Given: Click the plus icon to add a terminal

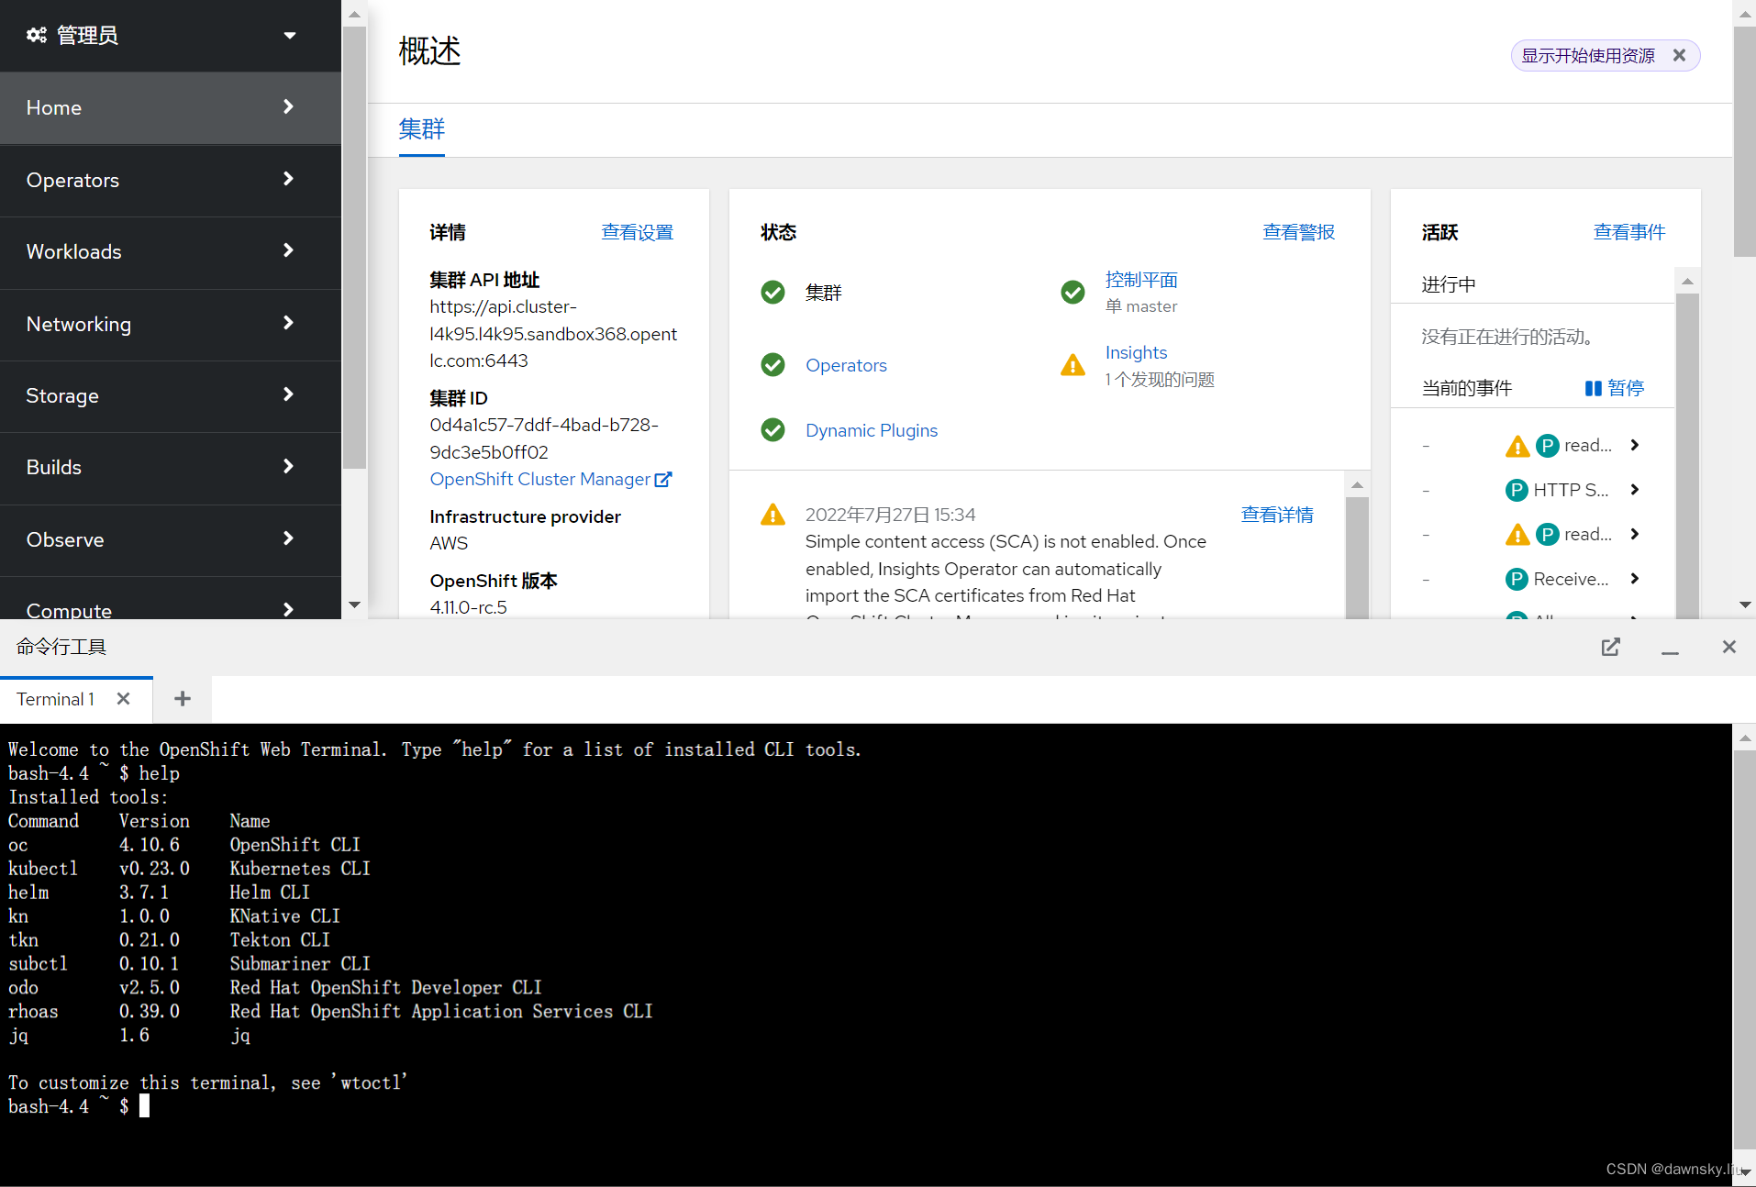Looking at the screenshot, I should coord(181,698).
